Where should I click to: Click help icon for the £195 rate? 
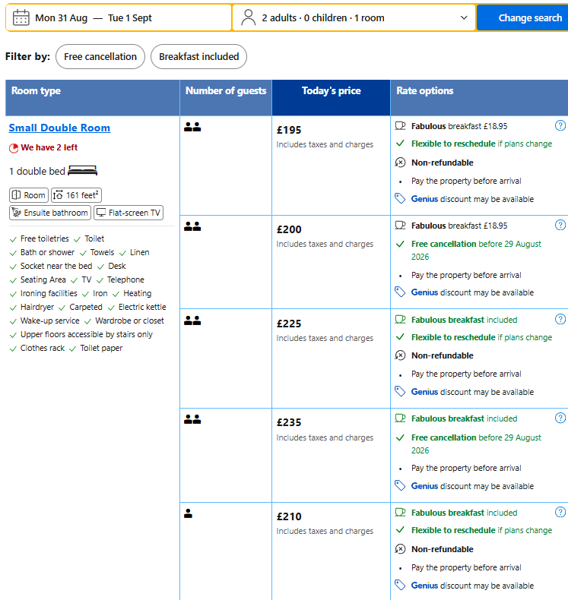[x=560, y=125]
